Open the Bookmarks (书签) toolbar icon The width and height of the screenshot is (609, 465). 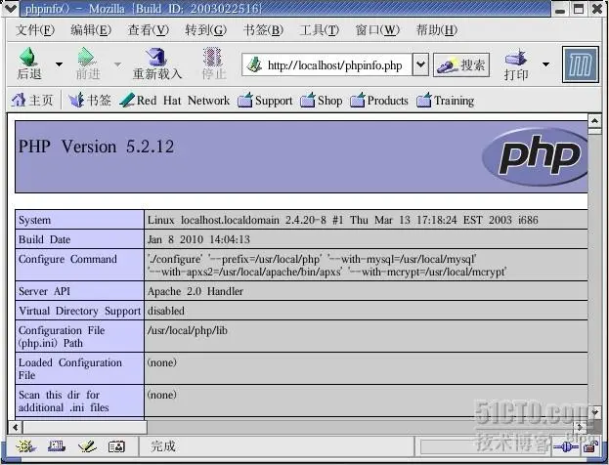pos(76,101)
